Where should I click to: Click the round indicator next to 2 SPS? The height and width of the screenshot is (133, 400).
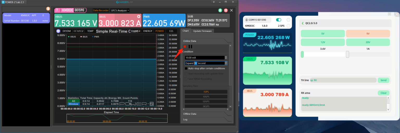pos(288,26)
